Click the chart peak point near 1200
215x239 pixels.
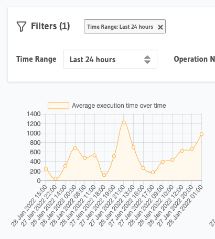pyautogui.click(x=124, y=122)
